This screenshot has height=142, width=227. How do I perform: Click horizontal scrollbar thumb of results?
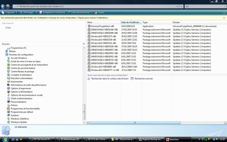(135, 123)
